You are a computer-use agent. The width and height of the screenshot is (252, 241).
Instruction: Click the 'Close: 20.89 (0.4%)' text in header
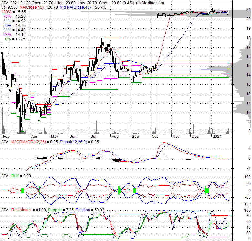click(117, 3)
